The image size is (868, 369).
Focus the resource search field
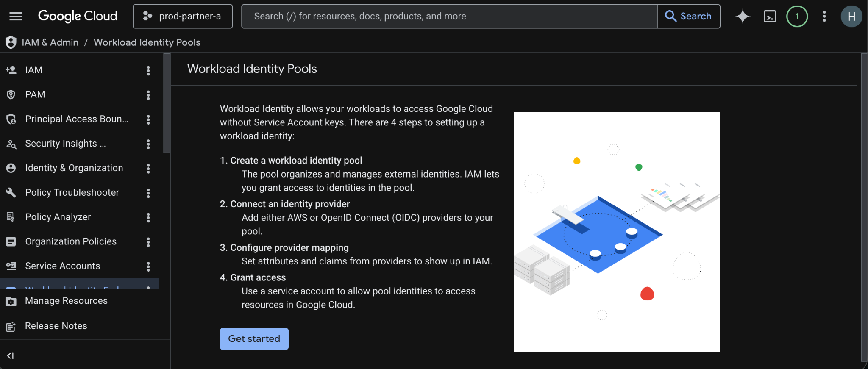449,17
